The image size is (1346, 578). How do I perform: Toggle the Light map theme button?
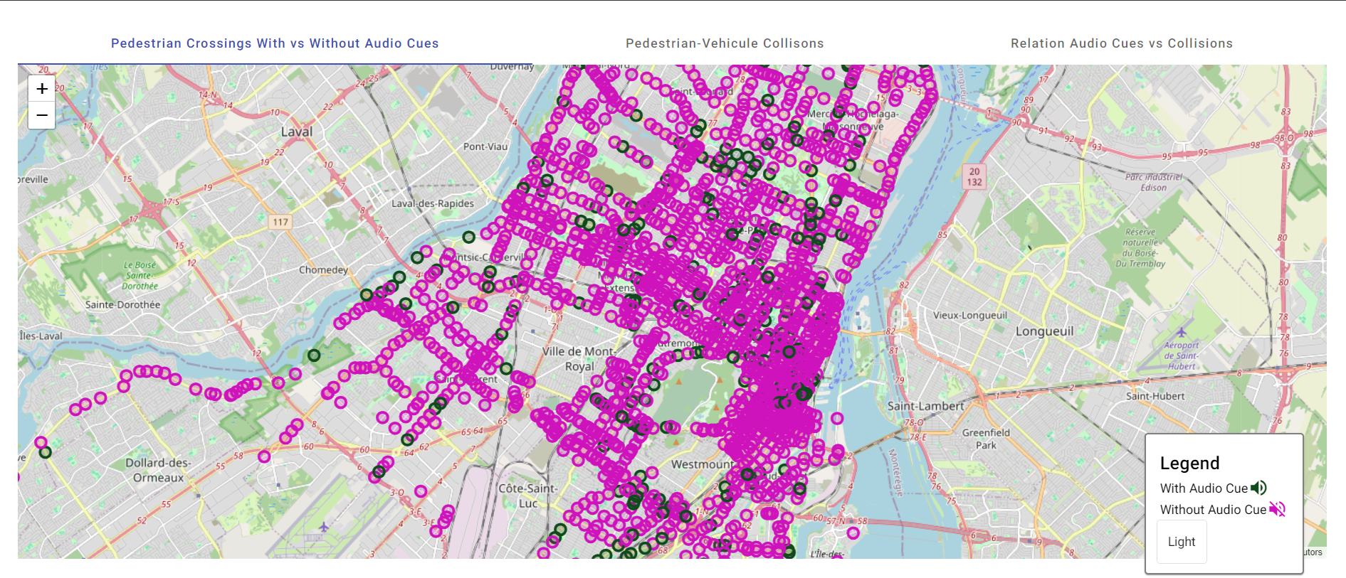click(x=1182, y=542)
